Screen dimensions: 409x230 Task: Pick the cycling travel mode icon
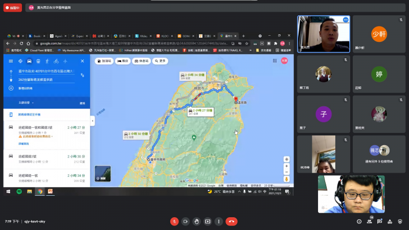point(57,61)
